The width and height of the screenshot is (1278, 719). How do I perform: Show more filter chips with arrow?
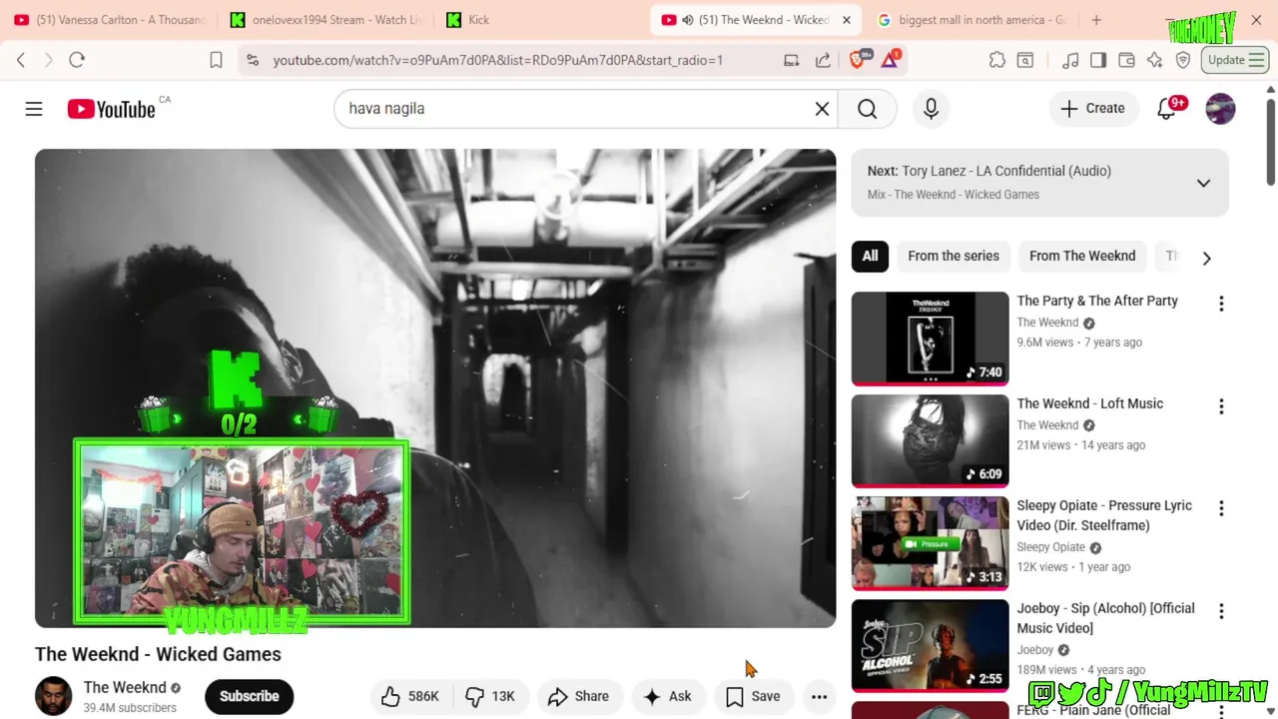pos(1206,258)
